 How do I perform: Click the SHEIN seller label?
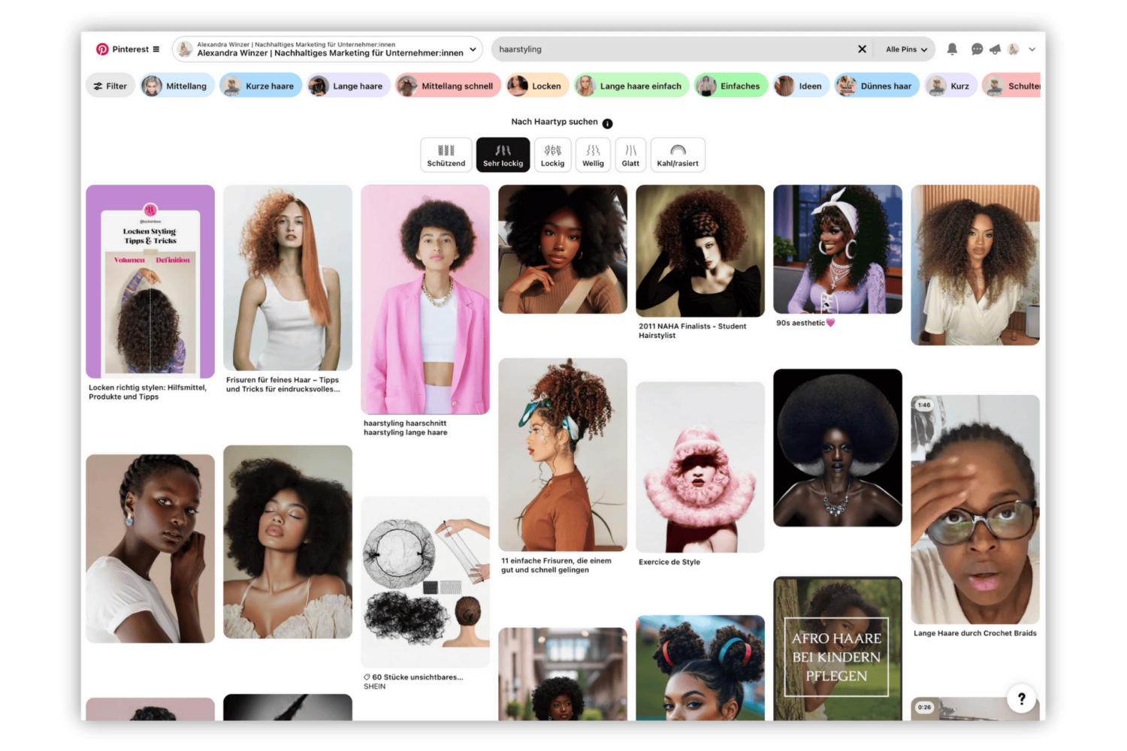(374, 686)
